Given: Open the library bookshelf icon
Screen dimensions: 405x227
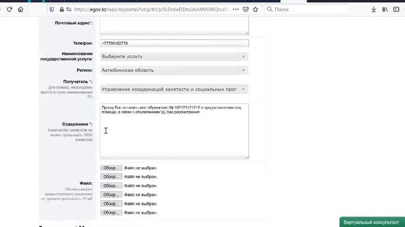Looking at the screenshot, I should 385,9.
